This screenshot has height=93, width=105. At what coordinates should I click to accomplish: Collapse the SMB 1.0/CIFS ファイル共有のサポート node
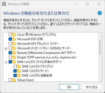tap(6, 62)
